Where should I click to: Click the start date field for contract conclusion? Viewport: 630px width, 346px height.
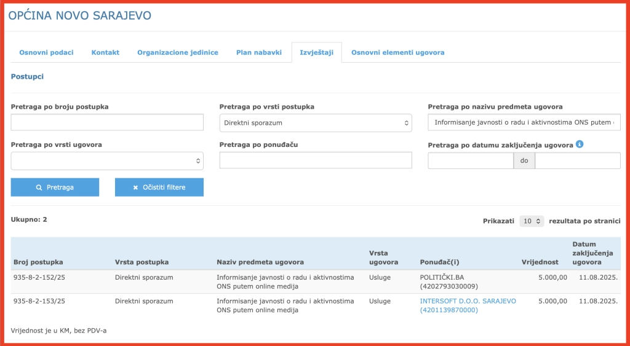[470, 161]
